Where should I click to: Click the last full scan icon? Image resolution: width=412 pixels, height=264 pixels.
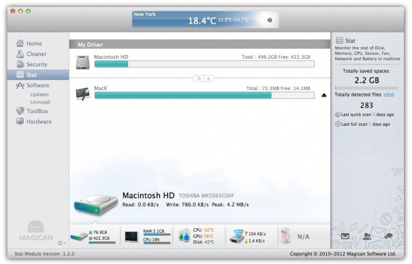tap(338, 124)
